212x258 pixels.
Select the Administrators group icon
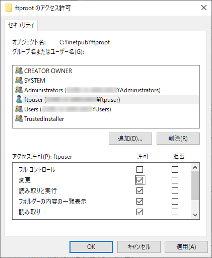coord(19,90)
